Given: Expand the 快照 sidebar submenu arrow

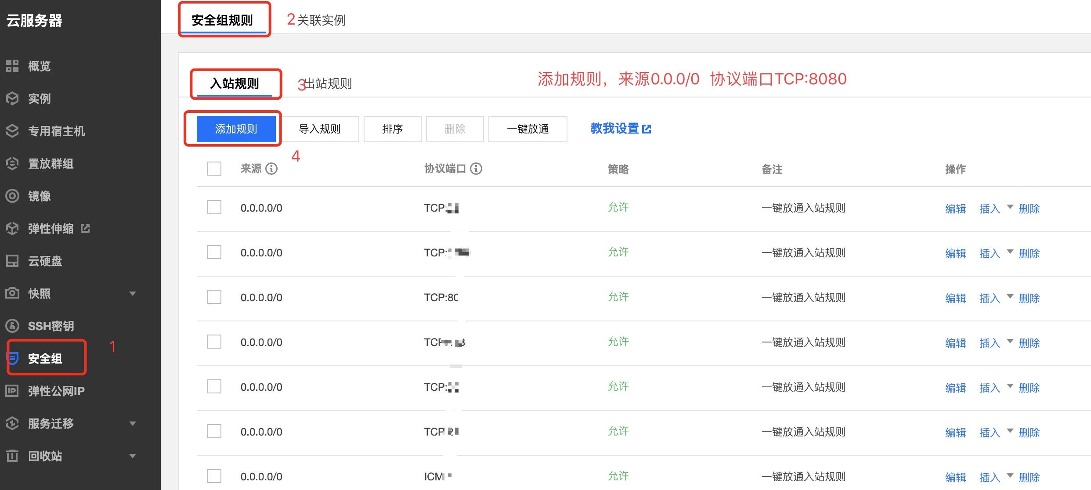Looking at the screenshot, I should coord(133,293).
